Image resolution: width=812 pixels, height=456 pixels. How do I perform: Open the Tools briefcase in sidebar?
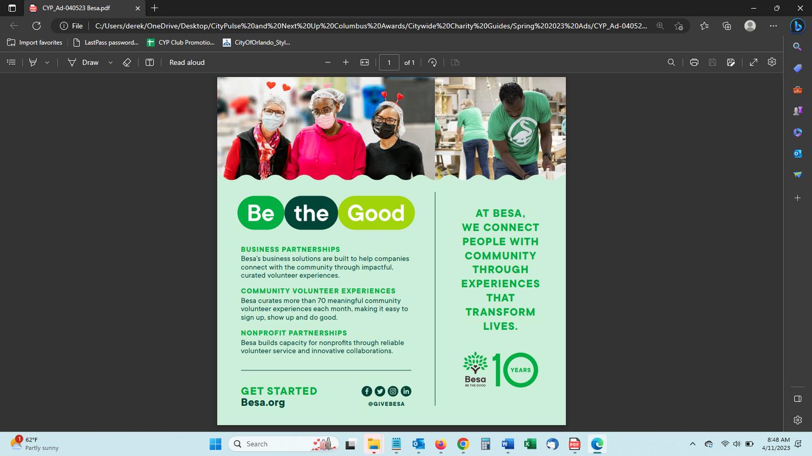pos(797,90)
